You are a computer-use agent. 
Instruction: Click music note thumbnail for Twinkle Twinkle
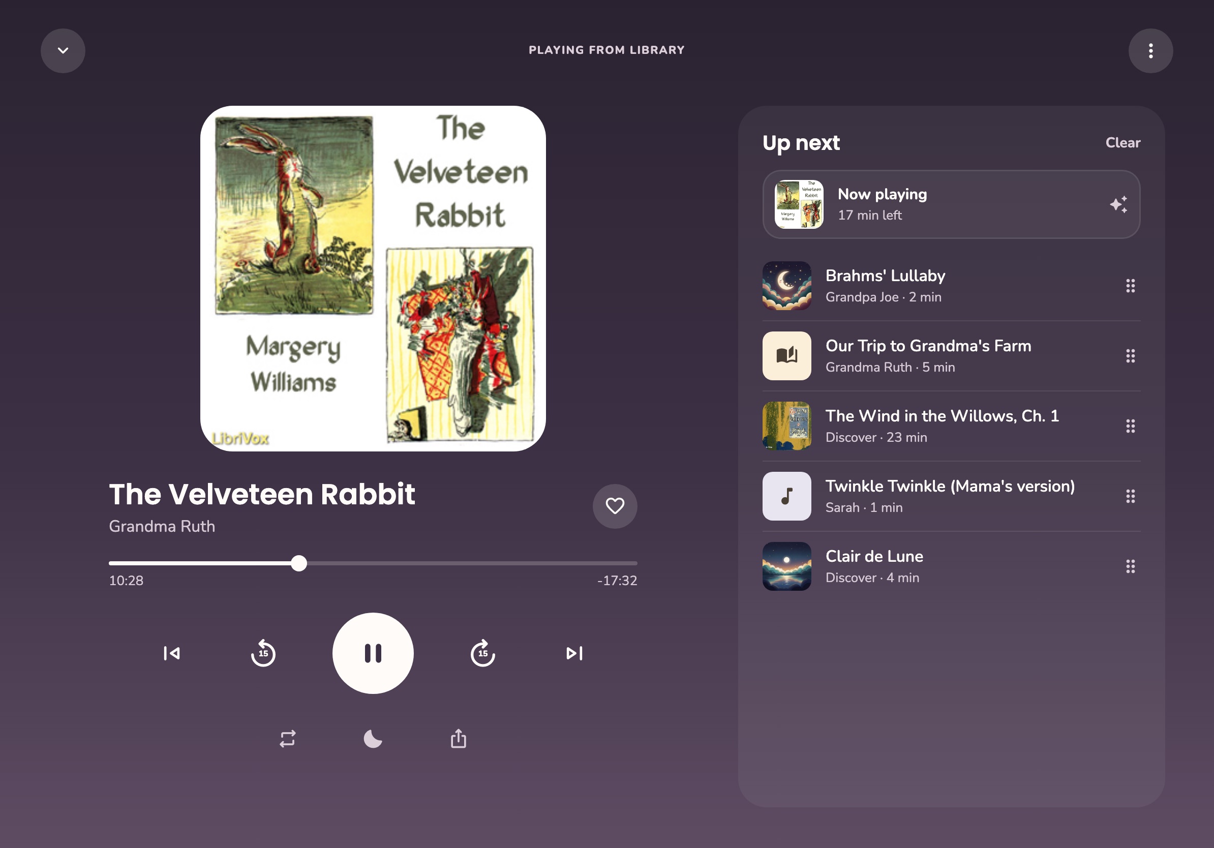[x=786, y=496]
